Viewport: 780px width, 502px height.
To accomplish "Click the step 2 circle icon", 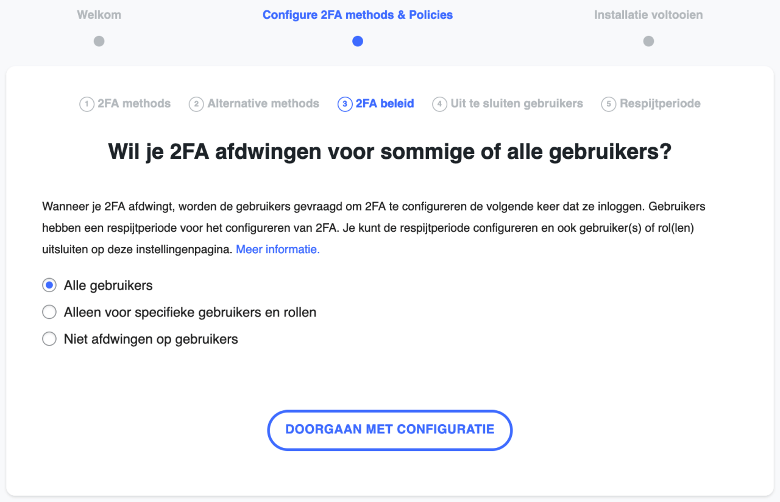I will [x=196, y=104].
